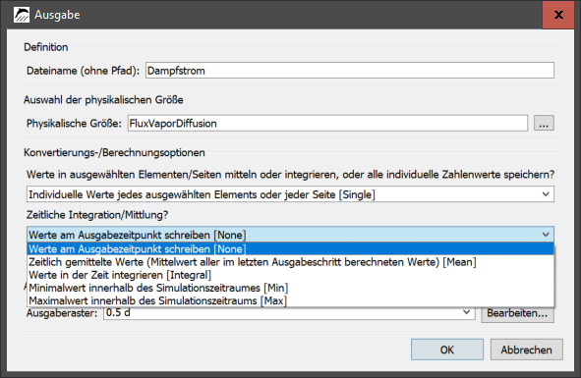Open the Ausgaberaster 0.5 d dropdown
Screen dimensions: 581x378
[x=289, y=313]
